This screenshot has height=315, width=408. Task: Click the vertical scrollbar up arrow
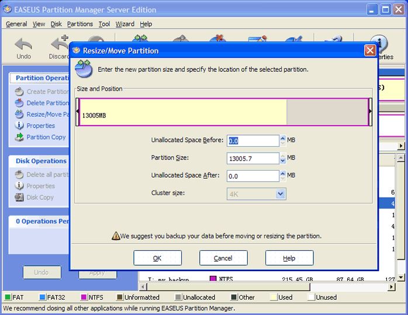(x=401, y=158)
